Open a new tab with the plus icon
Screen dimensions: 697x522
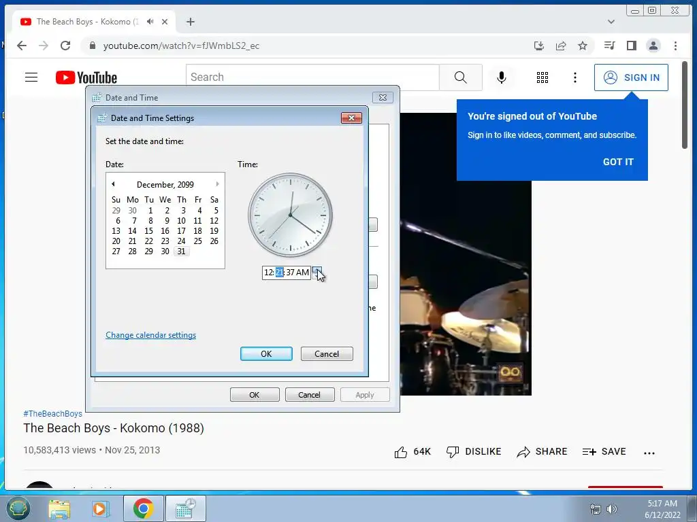pyautogui.click(x=191, y=22)
